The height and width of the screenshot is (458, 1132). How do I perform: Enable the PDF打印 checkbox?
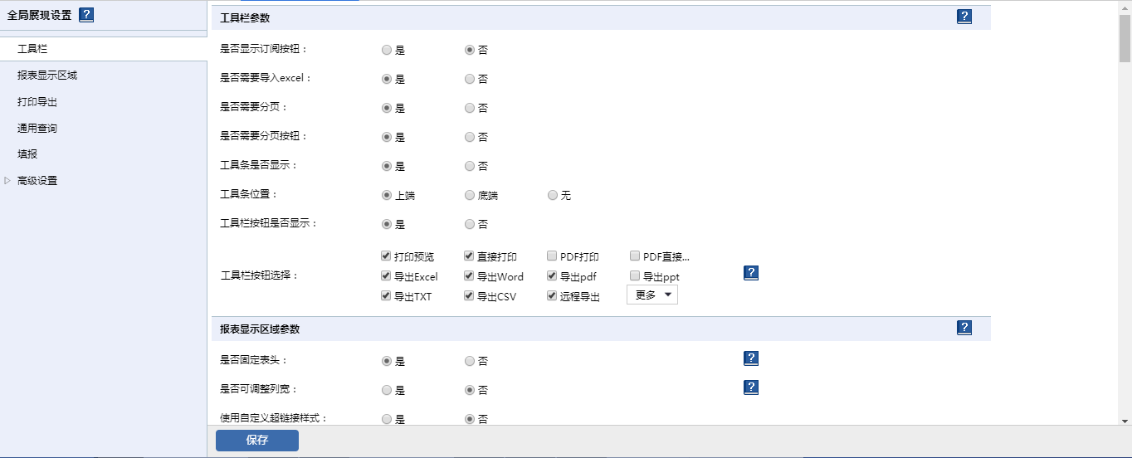[x=552, y=256]
